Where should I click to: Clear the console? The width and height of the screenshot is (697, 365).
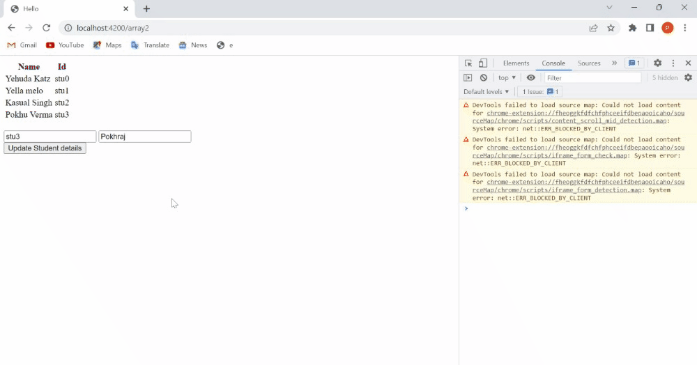pyautogui.click(x=484, y=78)
